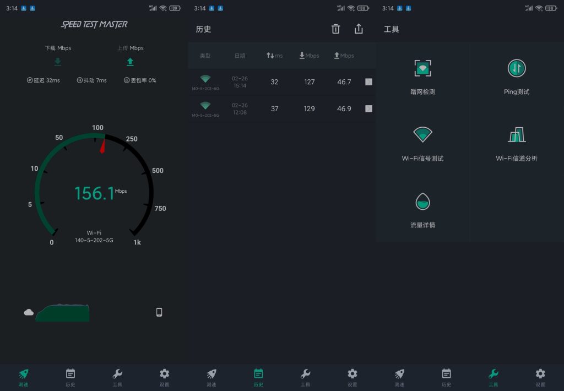Image resolution: width=564 pixels, height=391 pixels.
Task: Check the box on the 02-26 15:14 history entry
Action: (368, 82)
